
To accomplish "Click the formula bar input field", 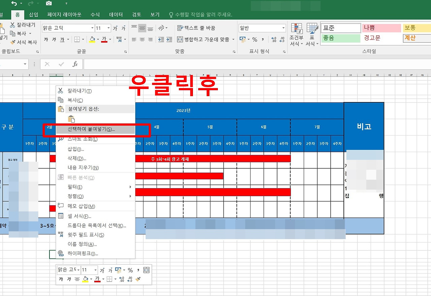I will click(257, 64).
